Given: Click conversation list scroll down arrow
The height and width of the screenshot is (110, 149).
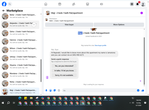Looking at the screenshot, I should click(x=41, y=94).
